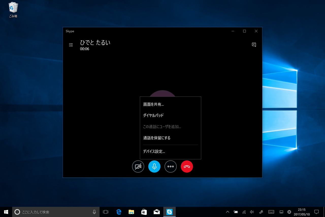Open the more options (...) call icon
The width and height of the screenshot is (325, 217).
pyautogui.click(x=170, y=166)
